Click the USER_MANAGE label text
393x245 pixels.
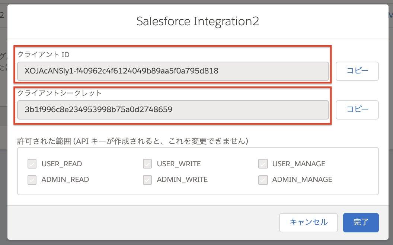[298, 164]
